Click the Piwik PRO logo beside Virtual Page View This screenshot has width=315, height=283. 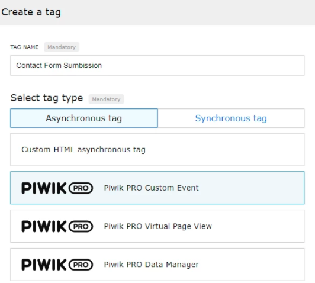click(57, 226)
